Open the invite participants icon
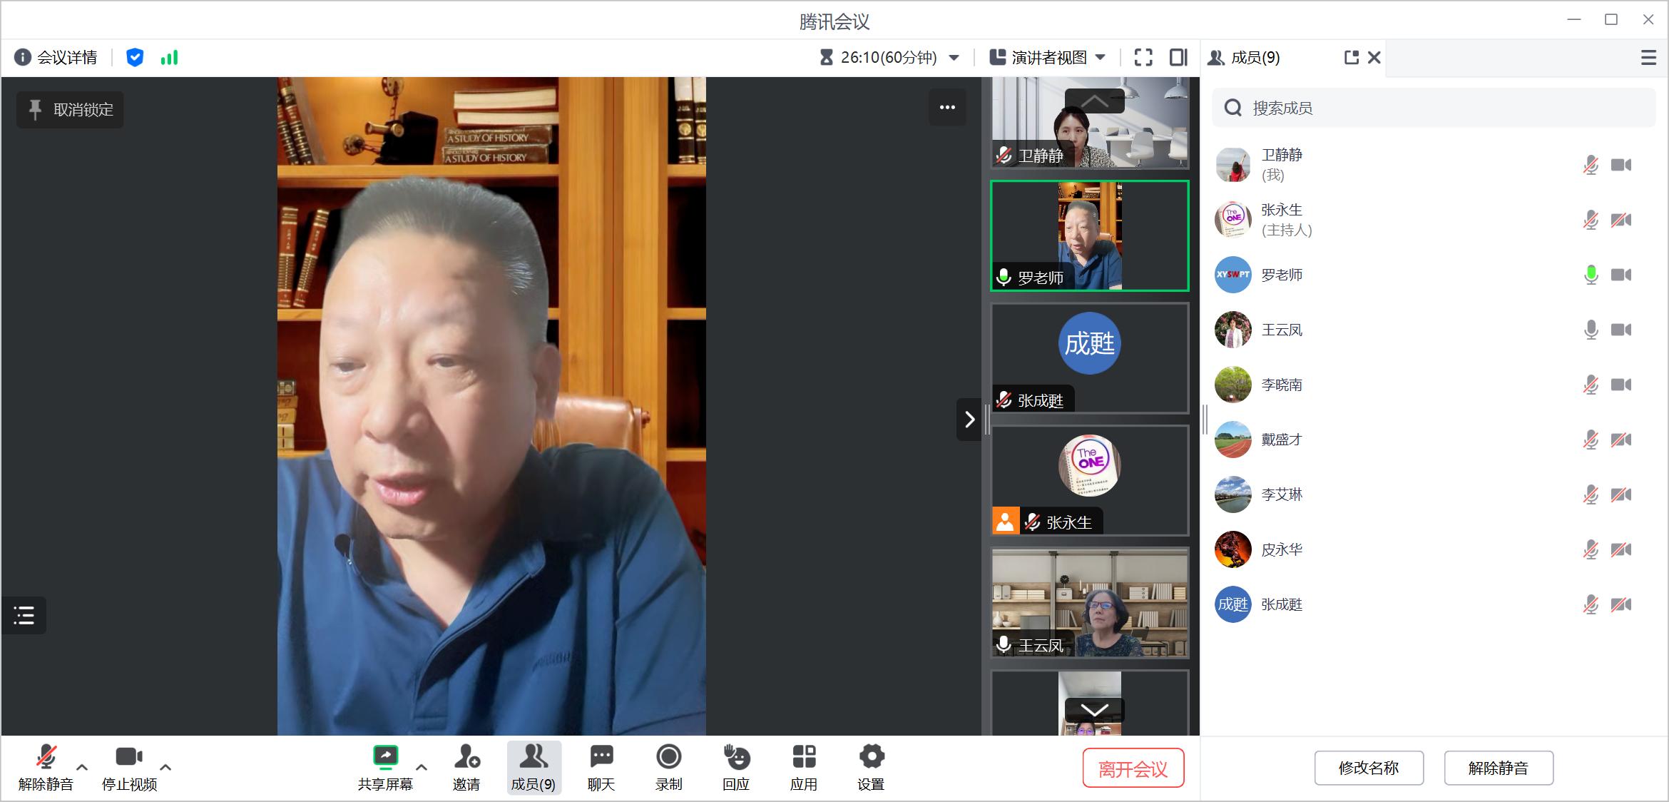 (x=466, y=757)
